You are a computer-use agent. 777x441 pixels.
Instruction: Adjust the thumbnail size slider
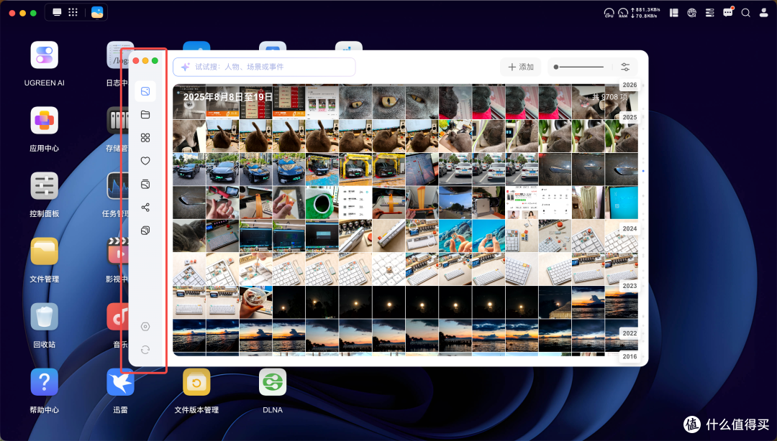click(578, 67)
